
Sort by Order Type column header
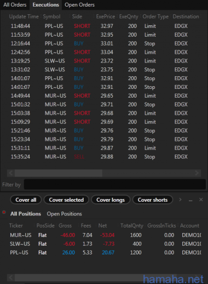click(x=155, y=16)
